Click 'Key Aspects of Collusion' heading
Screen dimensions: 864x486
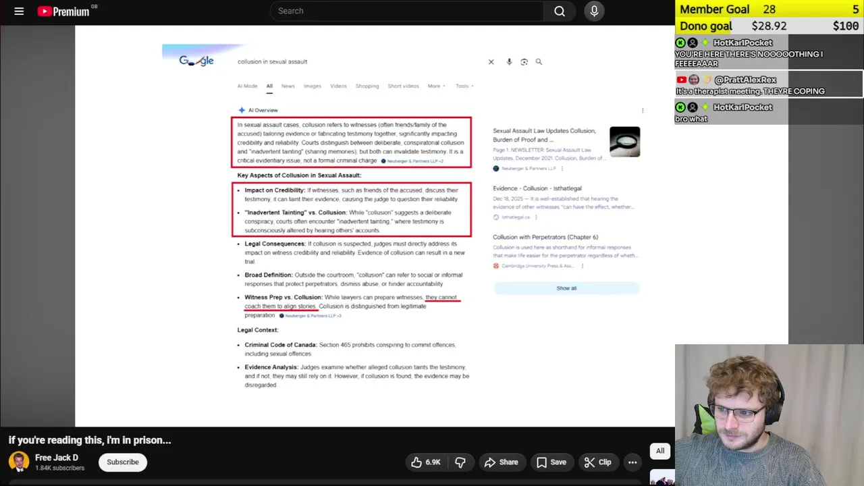pos(299,175)
